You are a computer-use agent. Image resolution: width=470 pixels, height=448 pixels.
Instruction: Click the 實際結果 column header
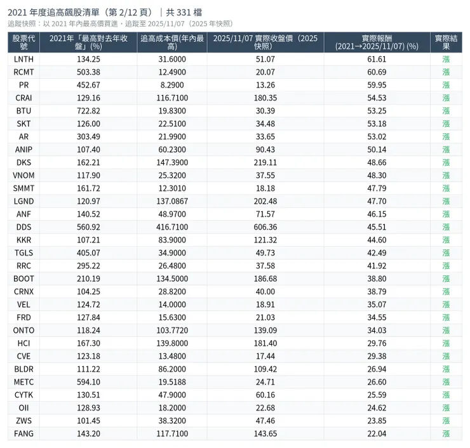[x=446, y=43]
